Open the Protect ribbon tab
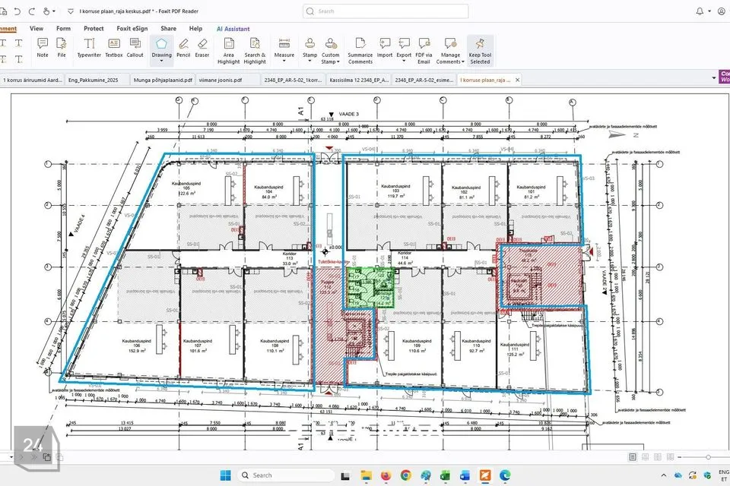Screen dimensions: 730x486 (x=94, y=28)
